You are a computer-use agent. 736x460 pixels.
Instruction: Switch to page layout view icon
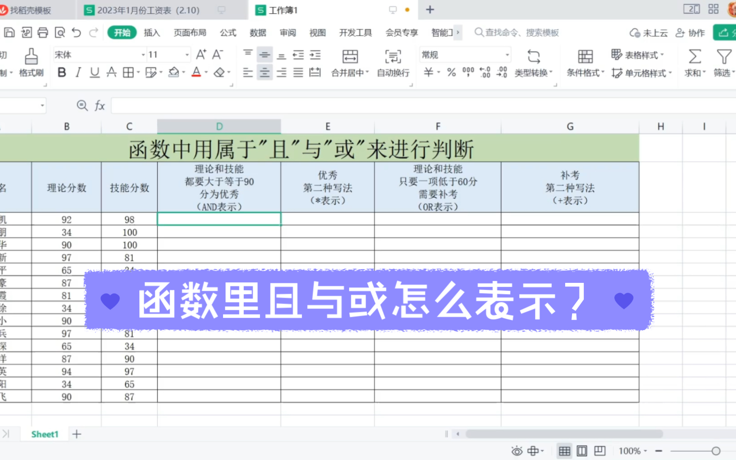[x=582, y=451]
